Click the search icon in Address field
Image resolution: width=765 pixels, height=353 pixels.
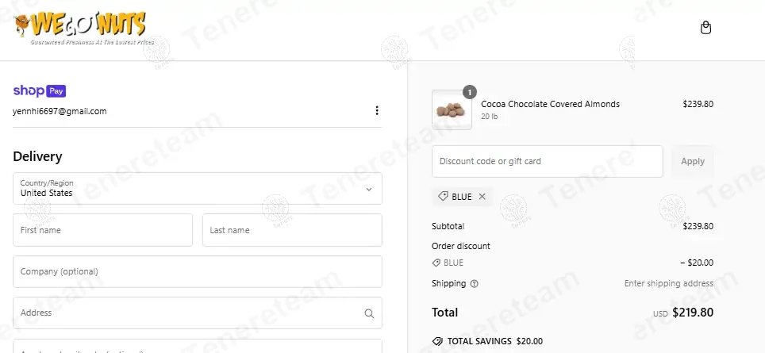click(x=369, y=313)
